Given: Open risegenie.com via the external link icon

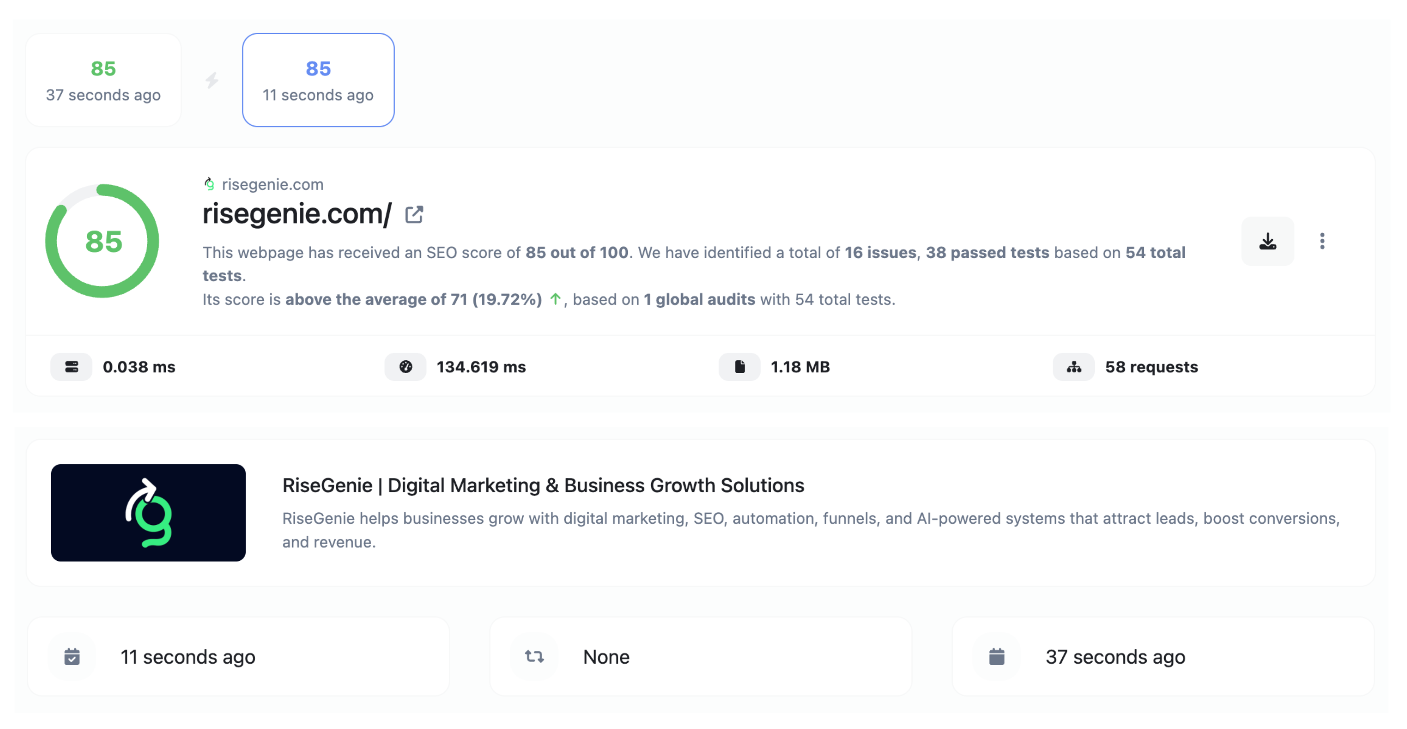Looking at the screenshot, I should pos(414,214).
